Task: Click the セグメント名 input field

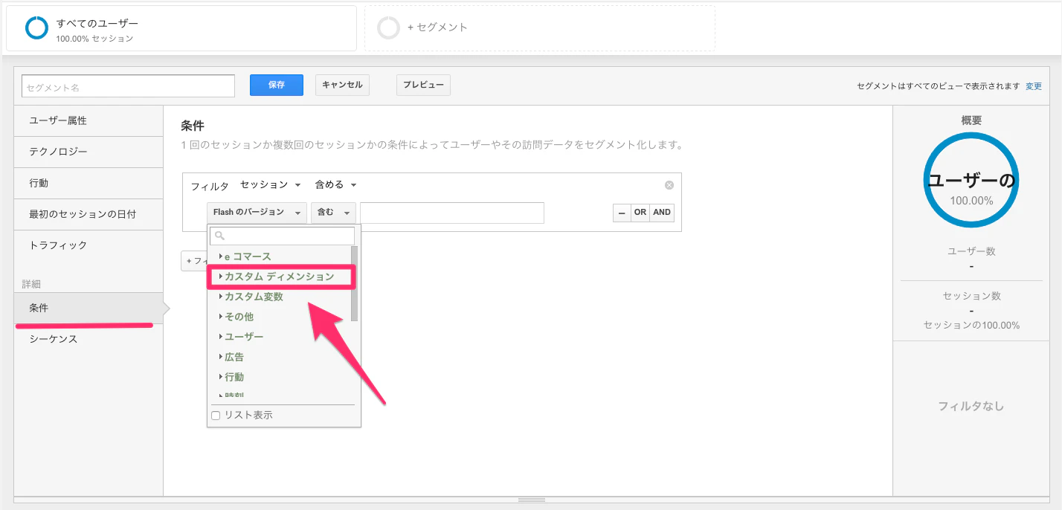Action: click(x=129, y=86)
